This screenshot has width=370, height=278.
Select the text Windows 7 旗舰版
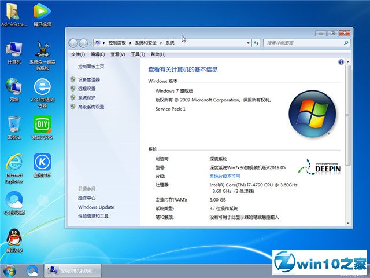coord(174,91)
